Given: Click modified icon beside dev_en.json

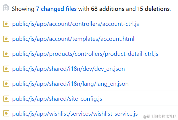Looking at the screenshot, I should pyautogui.click(x=6, y=69).
